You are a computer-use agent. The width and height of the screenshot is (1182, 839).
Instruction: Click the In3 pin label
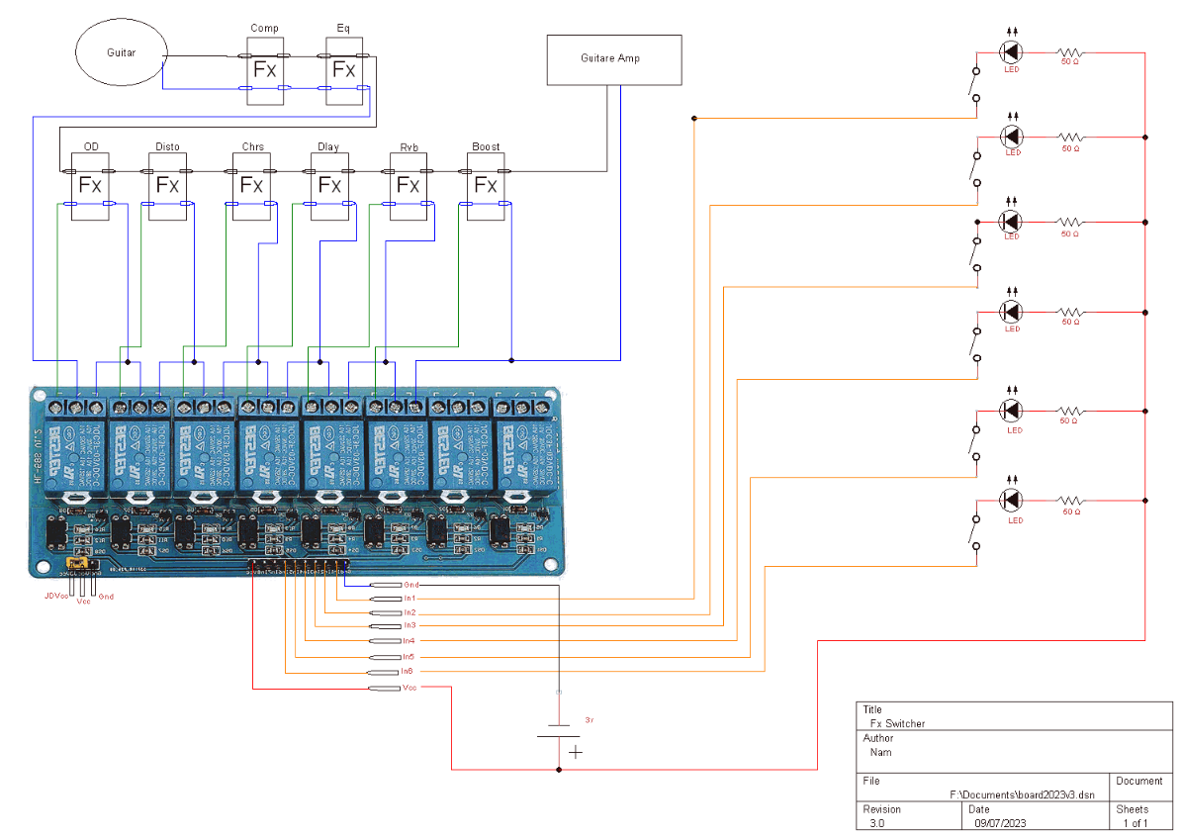(x=409, y=625)
